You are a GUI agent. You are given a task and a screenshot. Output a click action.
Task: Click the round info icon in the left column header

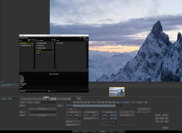[29, 40]
